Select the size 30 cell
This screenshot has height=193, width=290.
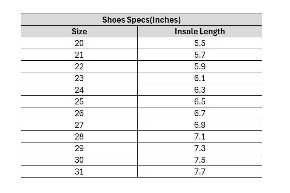coord(79,160)
